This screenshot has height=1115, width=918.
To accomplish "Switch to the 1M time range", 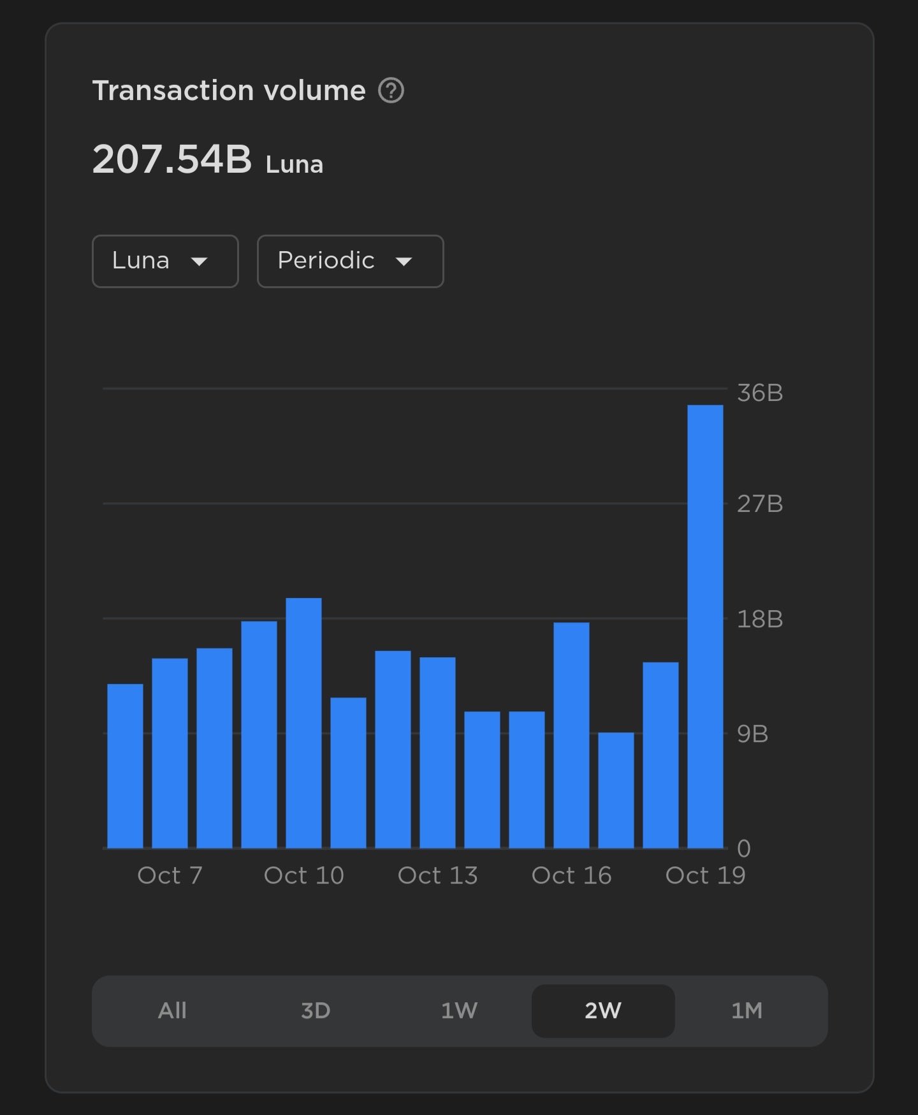I will (x=747, y=1010).
